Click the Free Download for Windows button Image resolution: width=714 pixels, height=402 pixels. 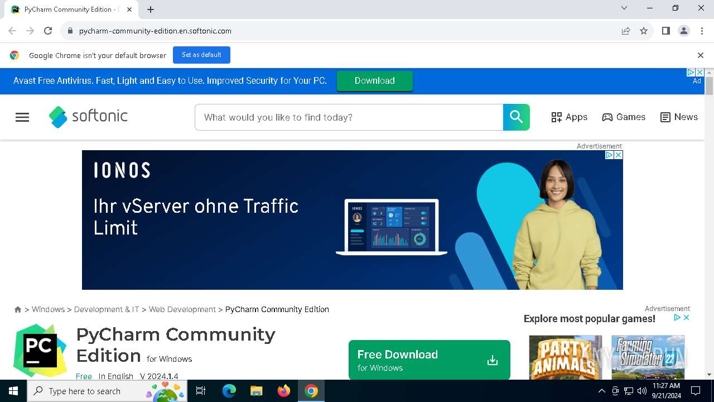tap(430, 360)
